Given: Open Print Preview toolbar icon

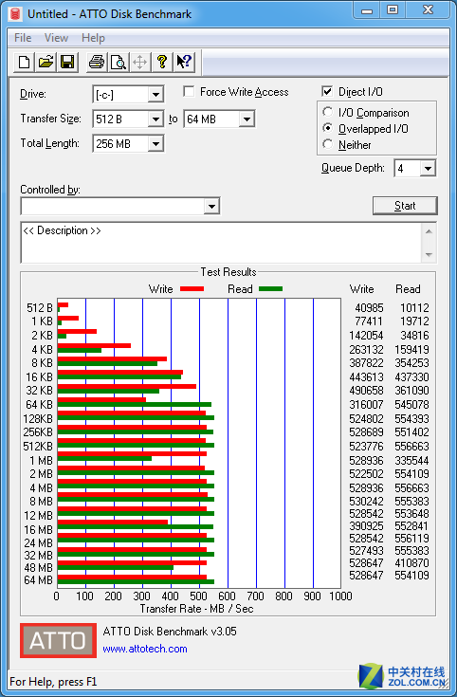Looking at the screenshot, I should point(119,62).
